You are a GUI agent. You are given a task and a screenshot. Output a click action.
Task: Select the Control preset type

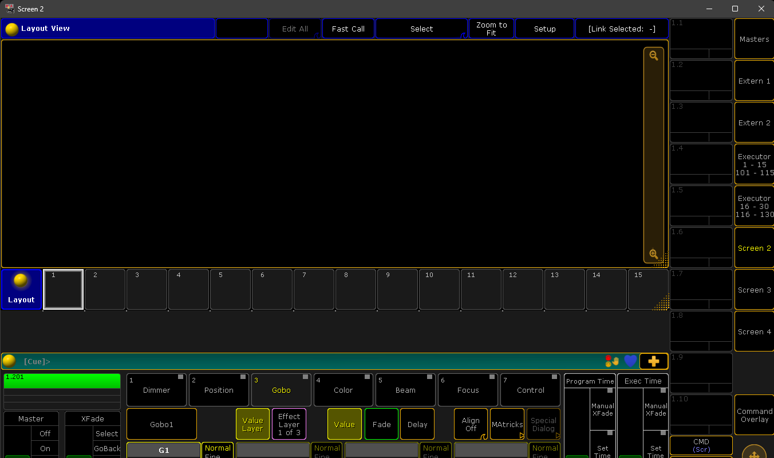pyautogui.click(x=530, y=390)
